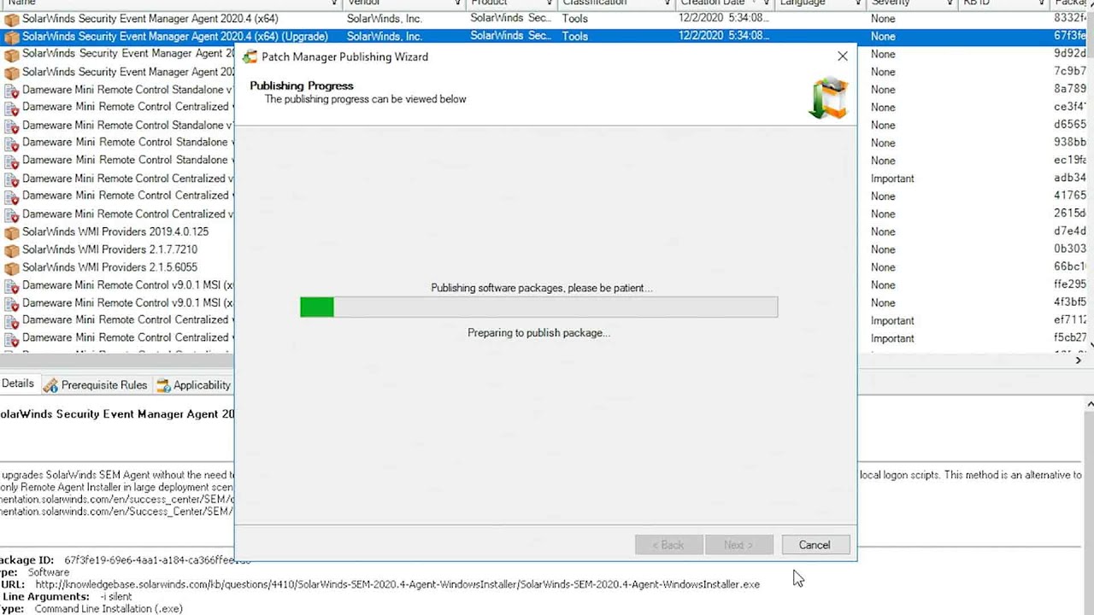Click the details pane scrollbar up arrow
Image resolution: width=1094 pixels, height=615 pixels.
[x=1090, y=403]
